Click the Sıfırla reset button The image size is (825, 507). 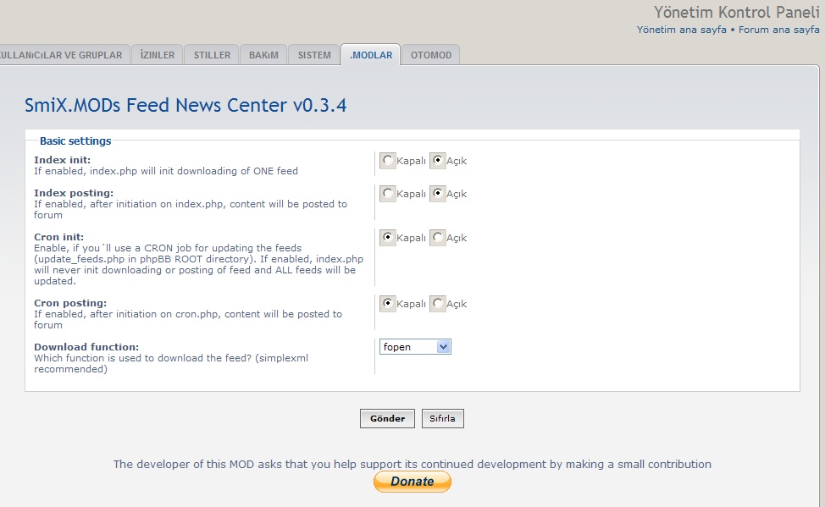tap(442, 419)
